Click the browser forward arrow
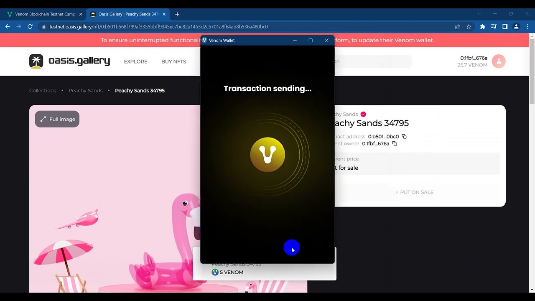Viewport: 535px width, 301px height. tap(19, 26)
